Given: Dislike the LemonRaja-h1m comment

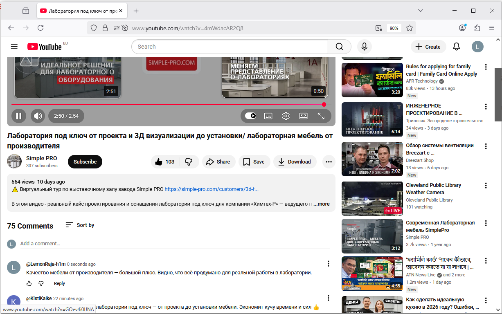Looking at the screenshot, I should click(x=41, y=283).
